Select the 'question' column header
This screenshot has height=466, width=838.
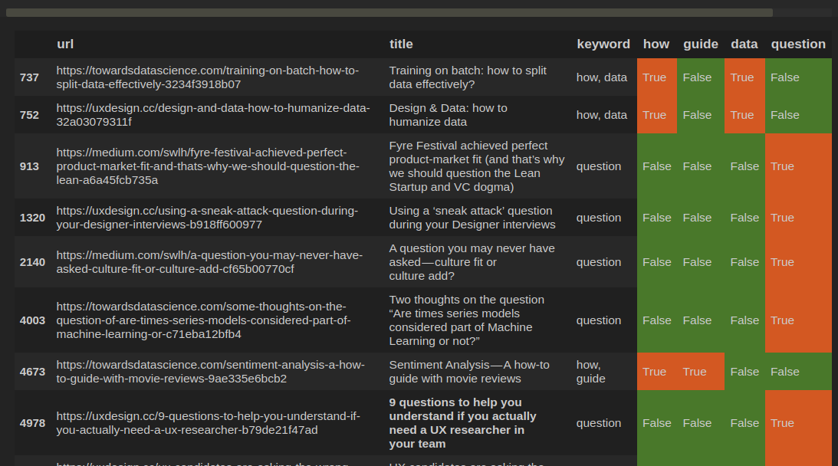(x=797, y=44)
